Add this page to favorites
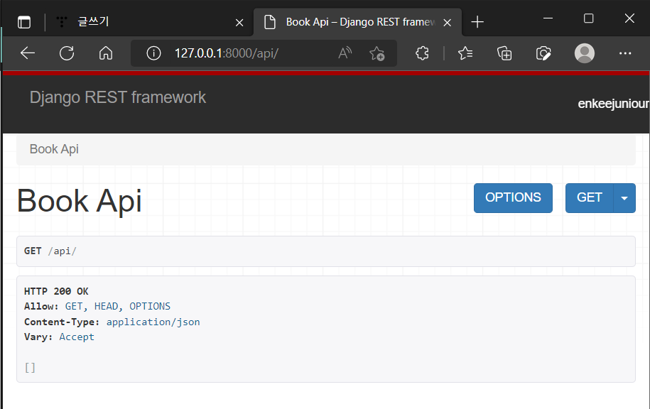The width and height of the screenshot is (650, 409). coord(377,53)
